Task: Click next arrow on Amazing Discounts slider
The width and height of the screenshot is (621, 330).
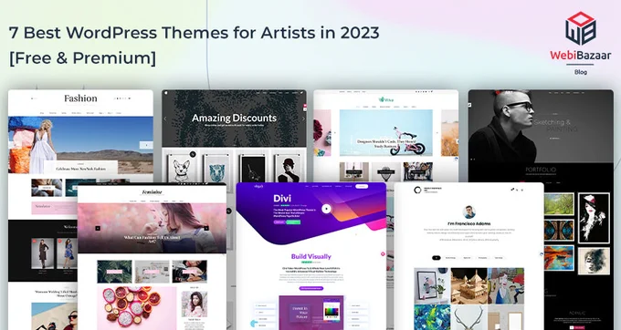Action: coord(303,119)
